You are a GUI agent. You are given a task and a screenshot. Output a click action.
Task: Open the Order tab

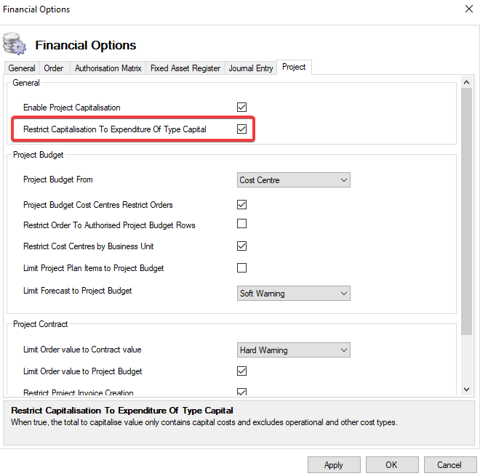(54, 68)
